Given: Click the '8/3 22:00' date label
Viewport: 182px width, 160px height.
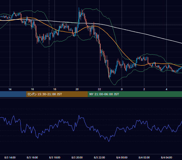Looking at the screenshot, I should click(x=99, y=157).
